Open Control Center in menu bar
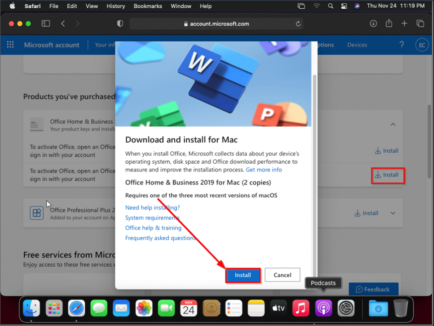This screenshot has width=434, height=326. pos(344,6)
